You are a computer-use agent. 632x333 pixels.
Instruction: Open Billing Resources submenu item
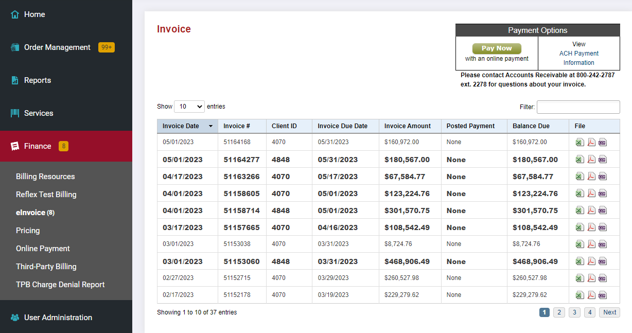pyautogui.click(x=45, y=177)
